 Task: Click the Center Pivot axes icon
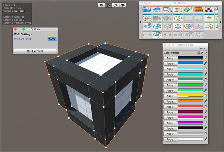click(x=178, y=26)
